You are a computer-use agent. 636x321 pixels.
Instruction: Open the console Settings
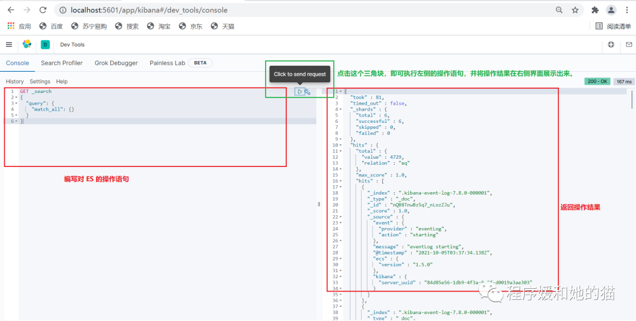click(40, 81)
